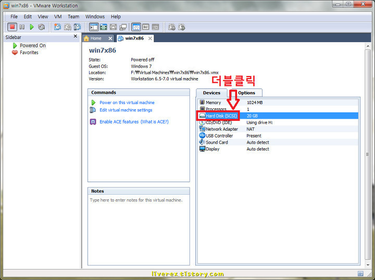Click the Replay recording toolbar icon

point(182,27)
